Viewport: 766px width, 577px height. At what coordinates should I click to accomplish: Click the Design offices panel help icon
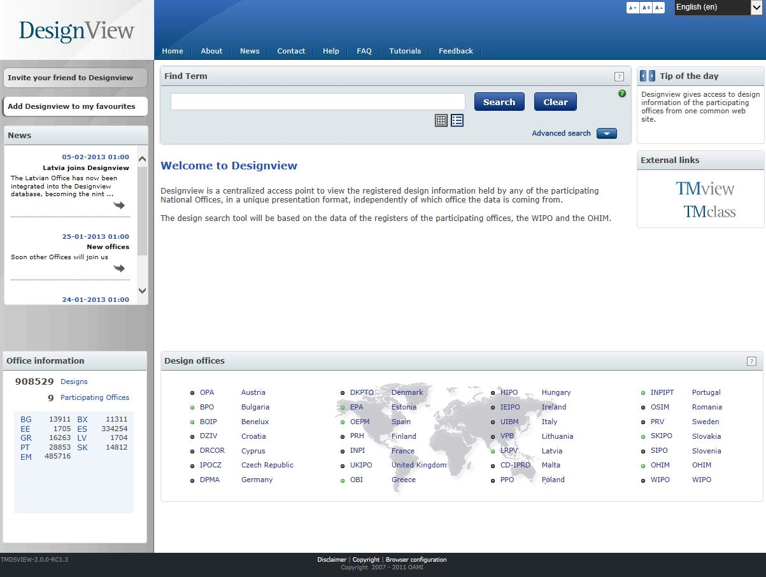751,361
